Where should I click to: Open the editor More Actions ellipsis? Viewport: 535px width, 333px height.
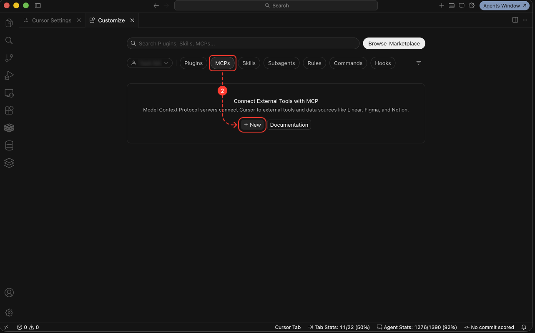point(525,20)
